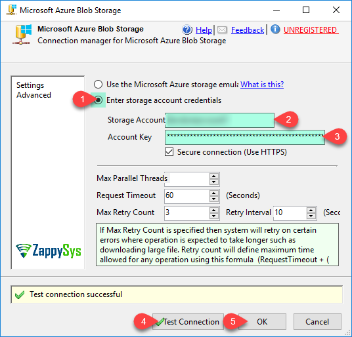Click the title bar application icon

(11, 10)
